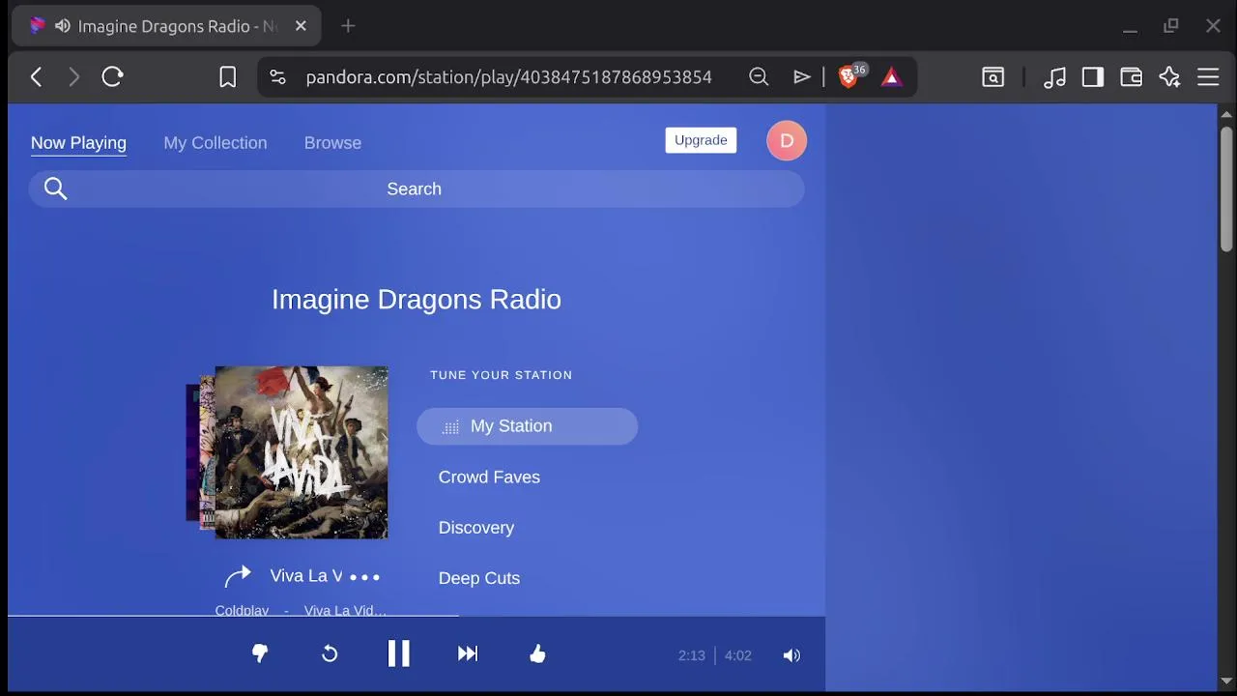Close the Imagine Dragons Radio tab
Viewport: 1237px width, 696px height.
301,26
